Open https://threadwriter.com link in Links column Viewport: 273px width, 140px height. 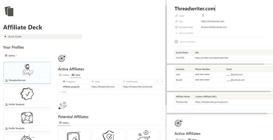click(x=103, y=87)
